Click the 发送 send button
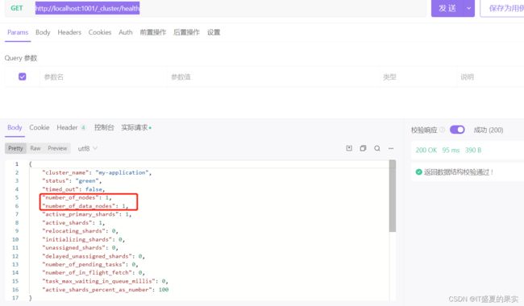The width and height of the screenshot is (524, 306). [447, 8]
